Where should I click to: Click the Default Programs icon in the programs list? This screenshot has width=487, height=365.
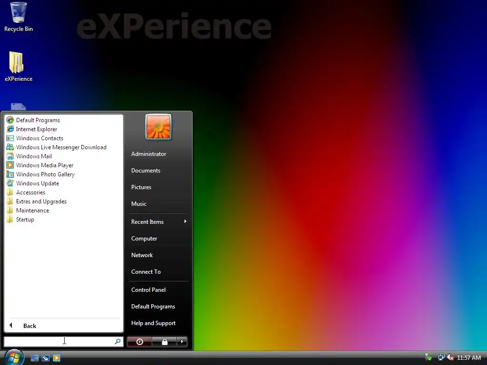(x=10, y=120)
